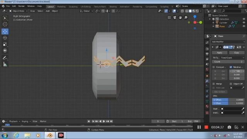The width and height of the screenshot is (247, 139).
Task: Open the Object properties tab
Action: click(x=207, y=76)
